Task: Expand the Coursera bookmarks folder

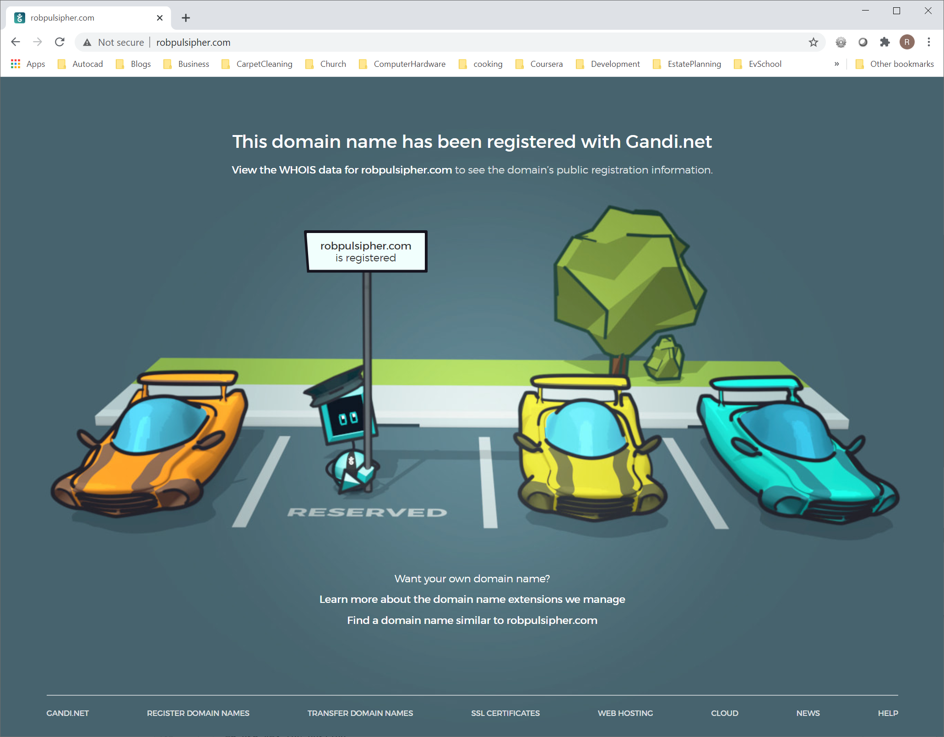Action: pyautogui.click(x=547, y=65)
